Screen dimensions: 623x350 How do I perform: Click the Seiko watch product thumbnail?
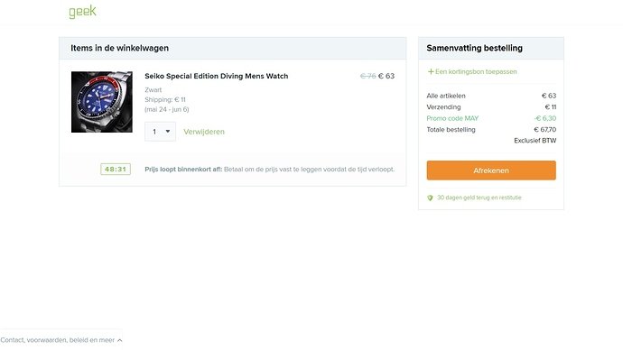(x=102, y=102)
